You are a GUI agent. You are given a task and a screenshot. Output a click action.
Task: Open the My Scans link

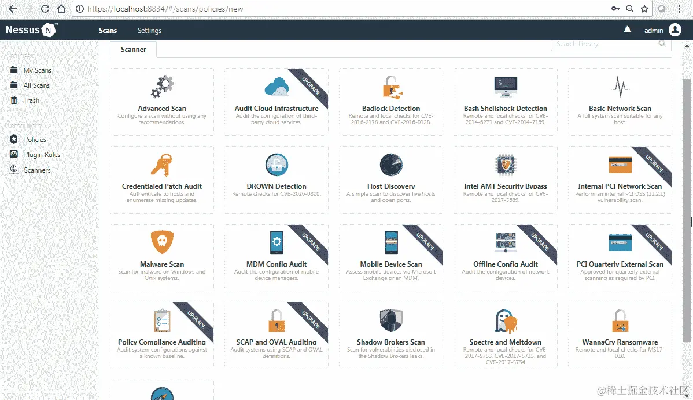pyautogui.click(x=37, y=70)
